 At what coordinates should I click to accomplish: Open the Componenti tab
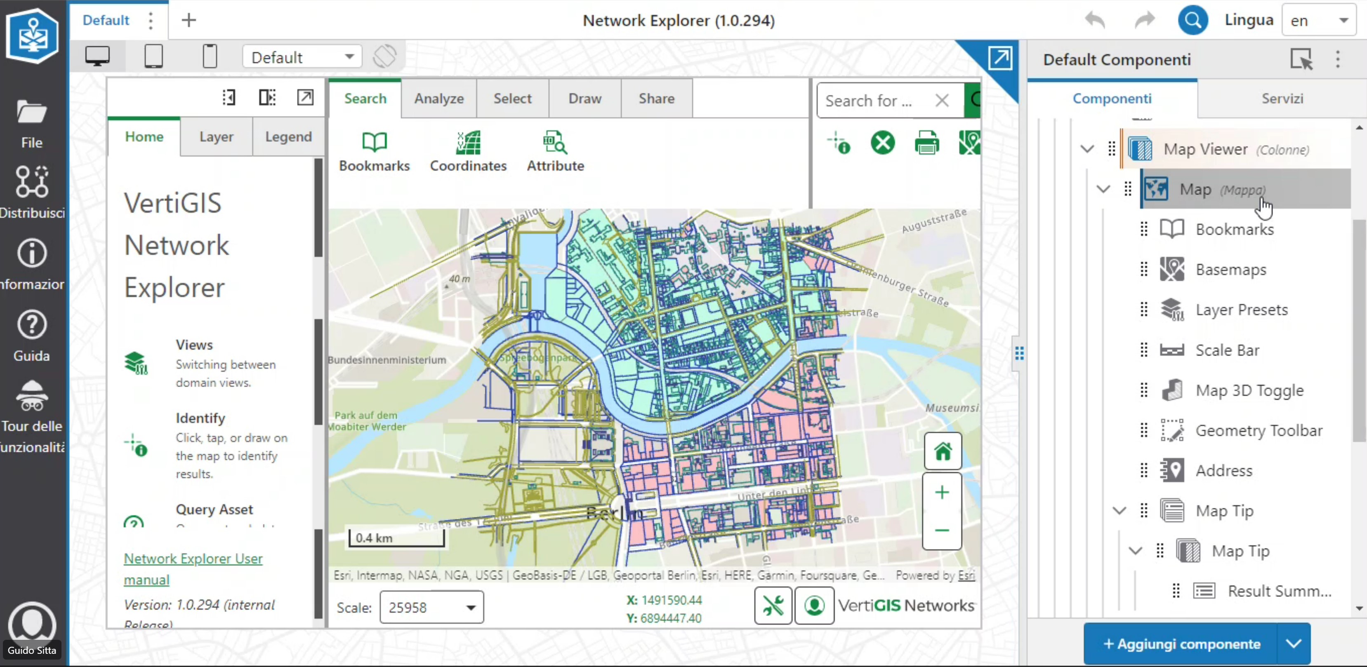pos(1112,99)
